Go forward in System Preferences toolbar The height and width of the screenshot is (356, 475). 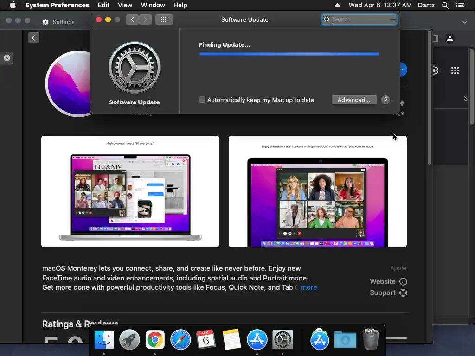pyautogui.click(x=145, y=19)
